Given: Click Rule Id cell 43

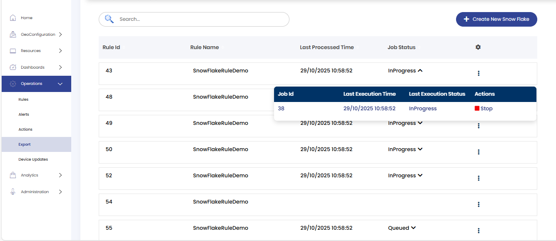Looking at the screenshot, I should (x=109, y=71).
